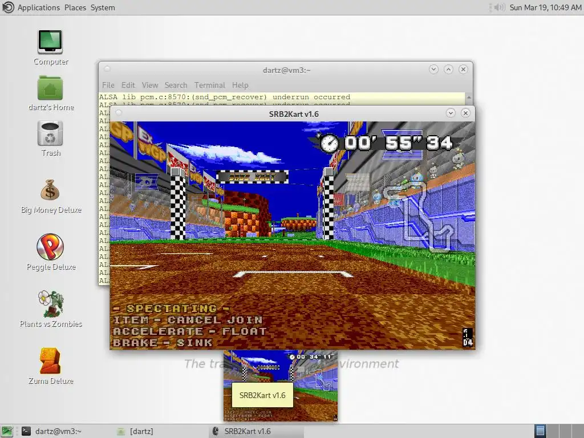Screen dimensions: 584x438
Task: Click ITEM - CANCEL JOIN text
Action: point(188,320)
